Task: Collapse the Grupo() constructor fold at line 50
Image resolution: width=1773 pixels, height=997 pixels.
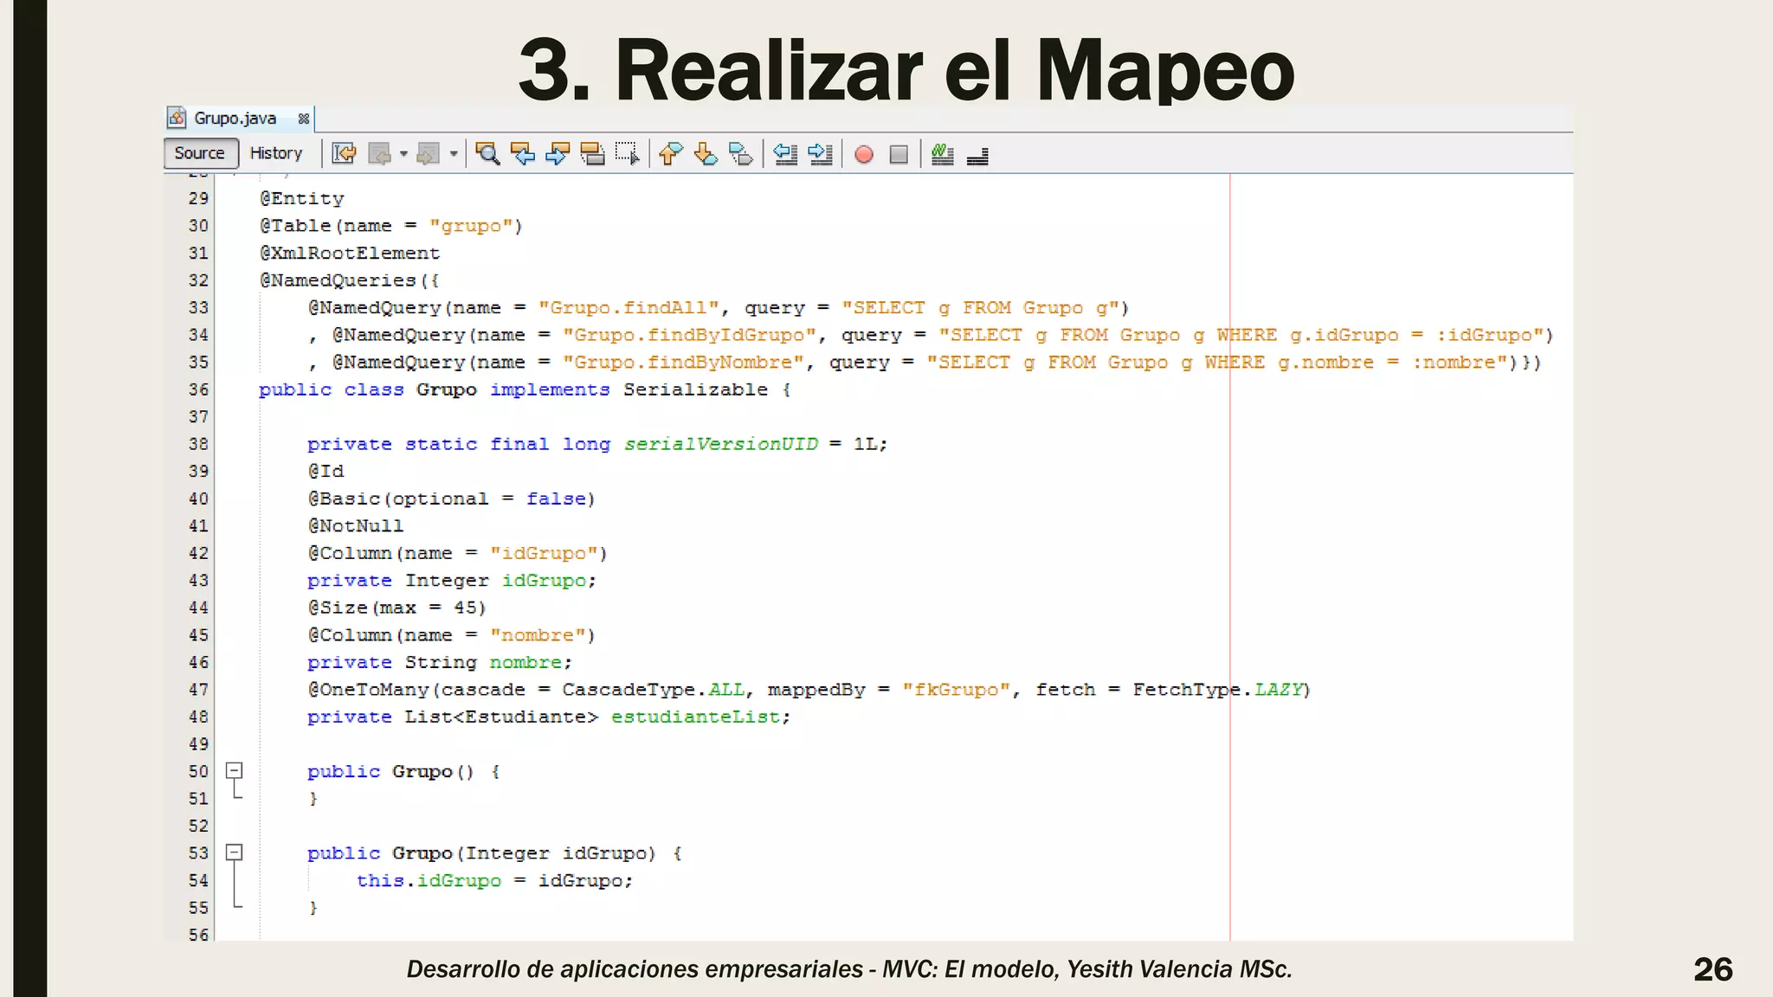Action: point(234,770)
